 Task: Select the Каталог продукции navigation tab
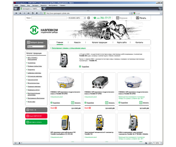100,42
